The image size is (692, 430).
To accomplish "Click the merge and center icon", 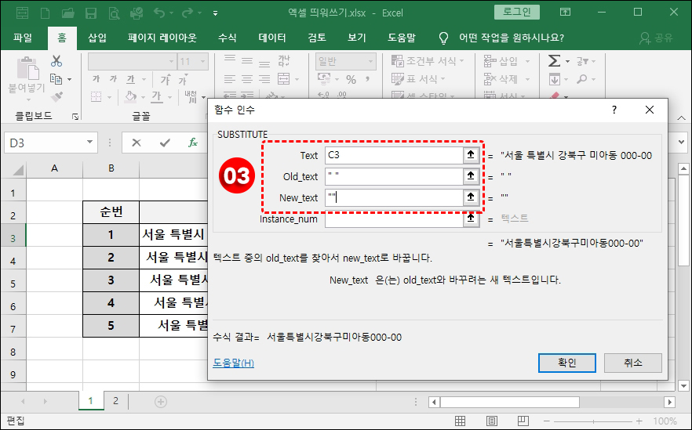I will pos(284,79).
